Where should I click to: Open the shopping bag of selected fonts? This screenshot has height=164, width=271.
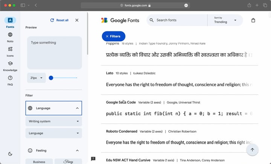click(x=253, y=20)
